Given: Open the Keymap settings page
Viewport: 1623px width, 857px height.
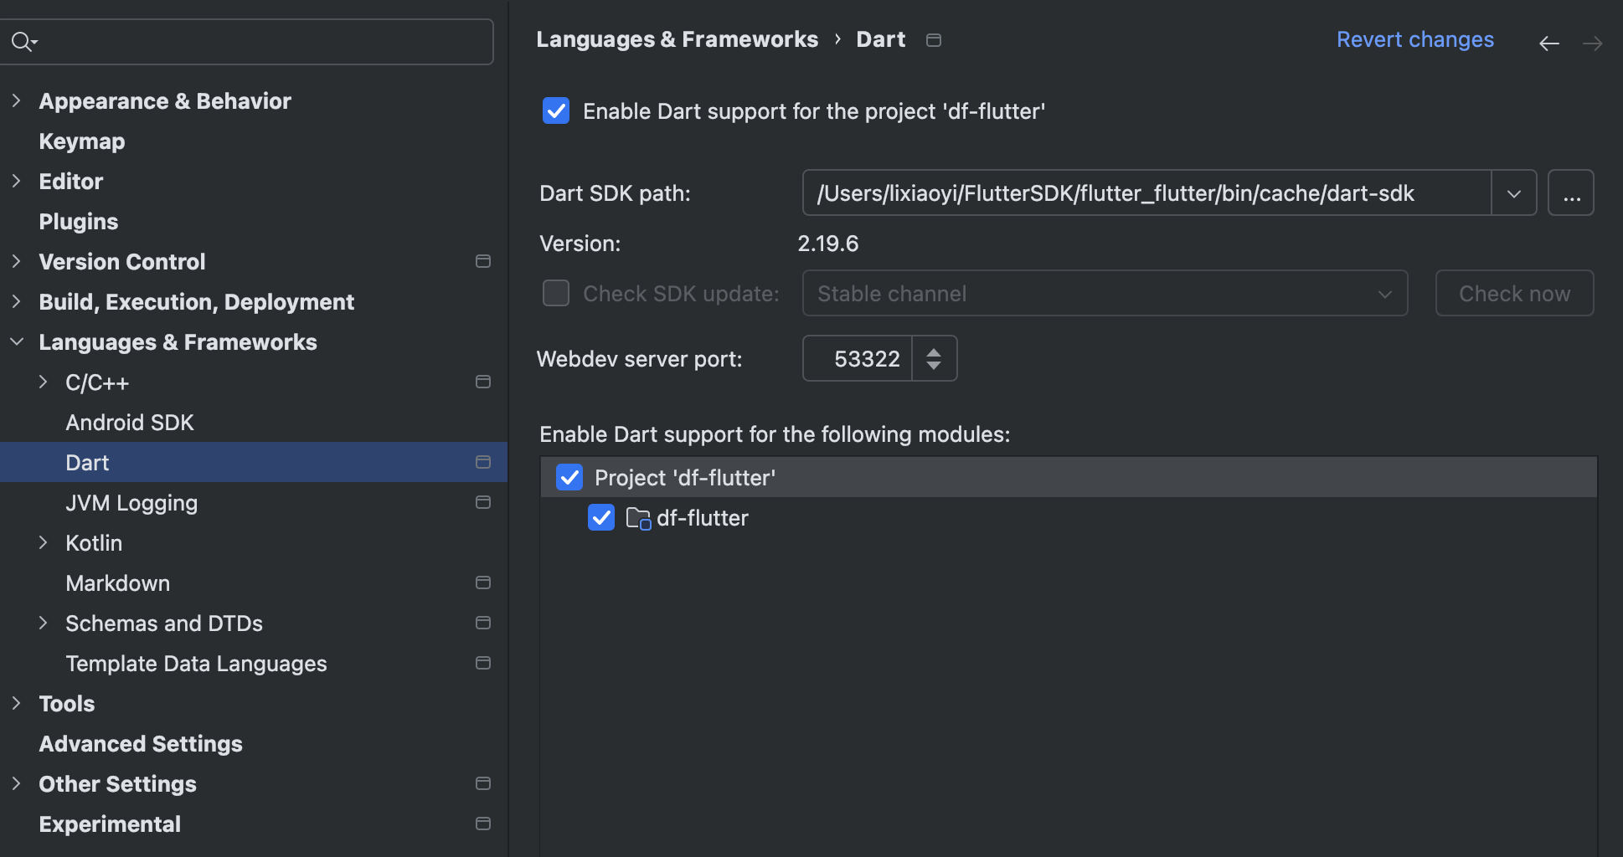Looking at the screenshot, I should [82, 141].
